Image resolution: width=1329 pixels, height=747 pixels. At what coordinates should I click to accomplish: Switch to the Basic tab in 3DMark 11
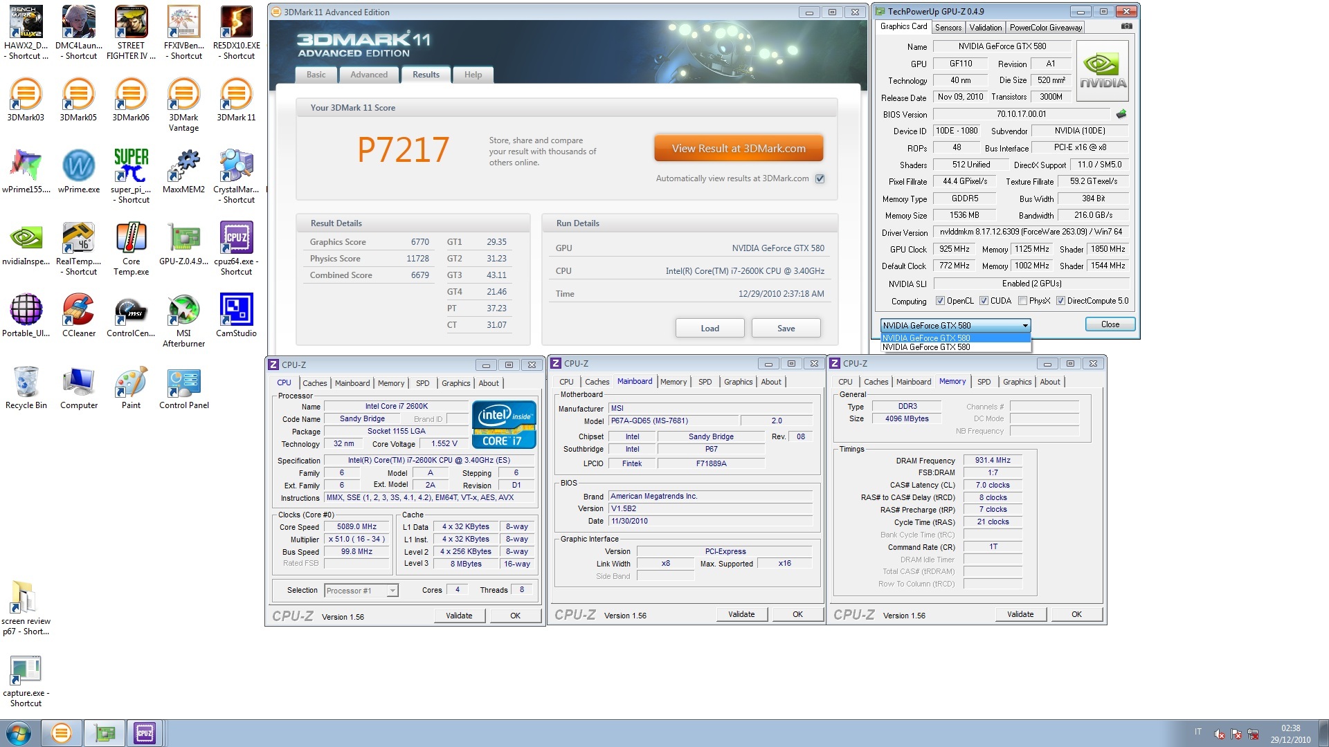point(316,75)
